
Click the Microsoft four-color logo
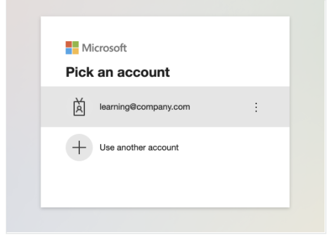(72, 48)
